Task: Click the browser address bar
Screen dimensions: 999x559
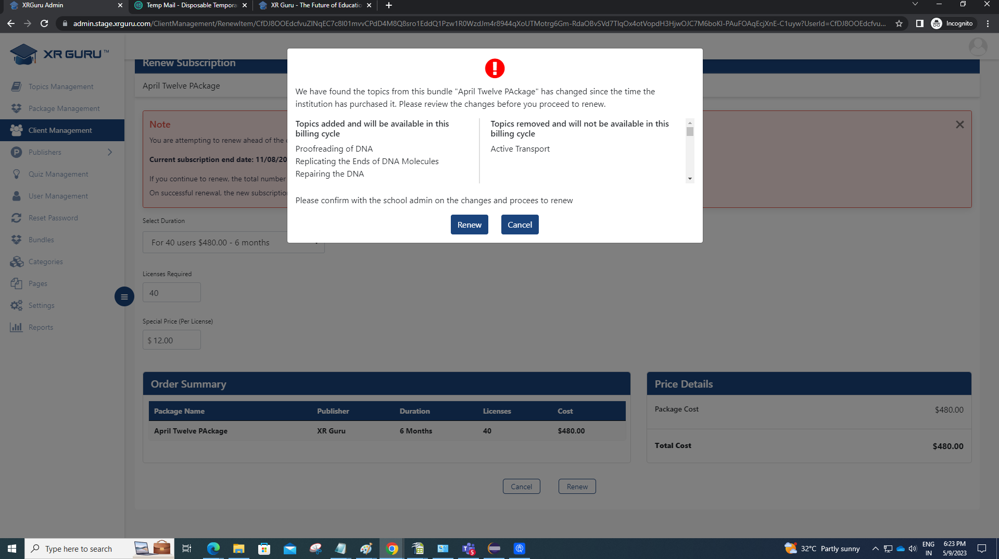Action: coord(479,23)
